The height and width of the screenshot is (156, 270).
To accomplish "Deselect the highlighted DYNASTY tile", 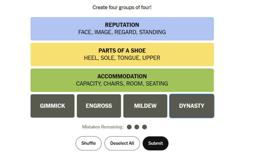I will tap(192, 106).
